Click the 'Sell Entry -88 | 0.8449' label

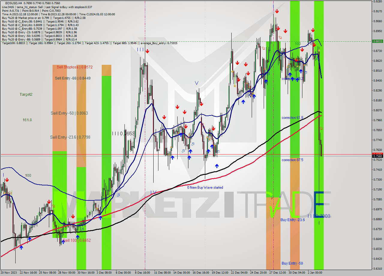click(73, 78)
